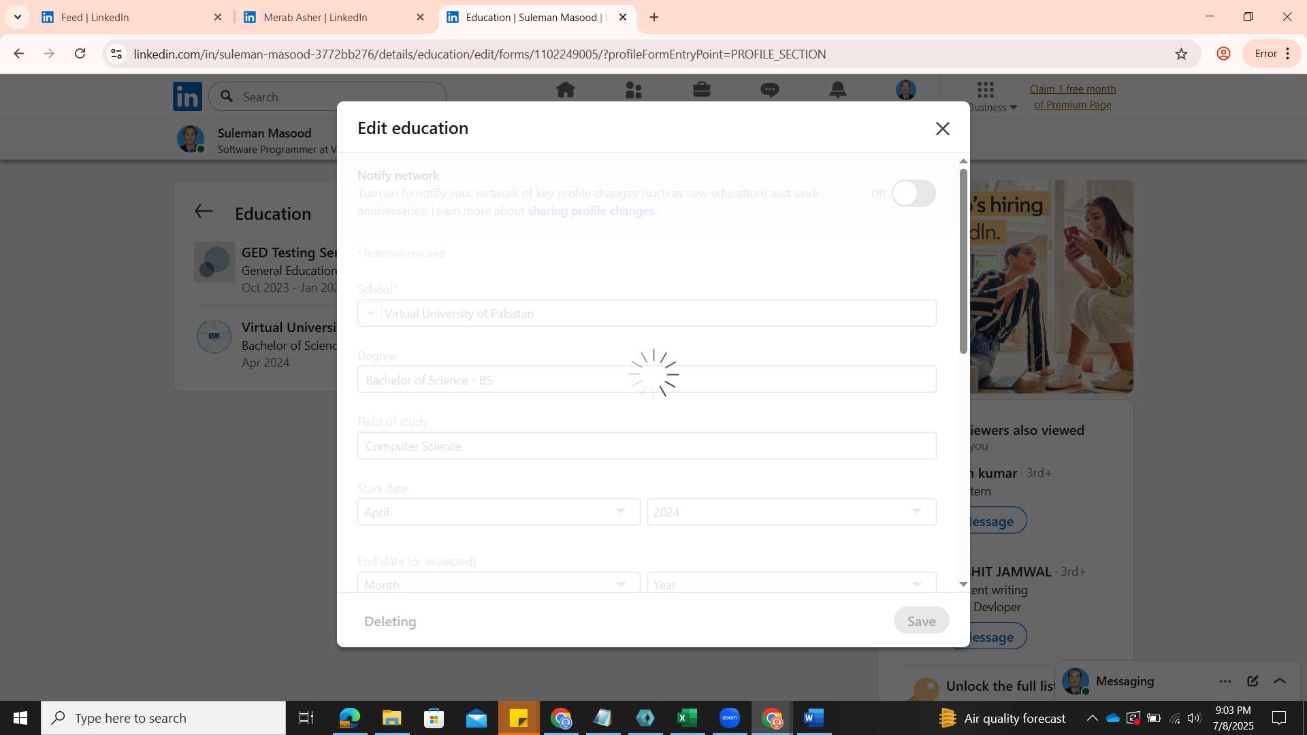This screenshot has width=1307, height=735.
Task: Open the Me profile avatar in navbar
Action: click(x=906, y=90)
